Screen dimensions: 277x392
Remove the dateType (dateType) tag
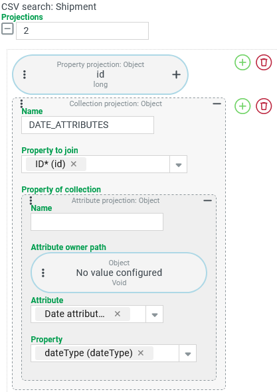pyautogui.click(x=141, y=353)
